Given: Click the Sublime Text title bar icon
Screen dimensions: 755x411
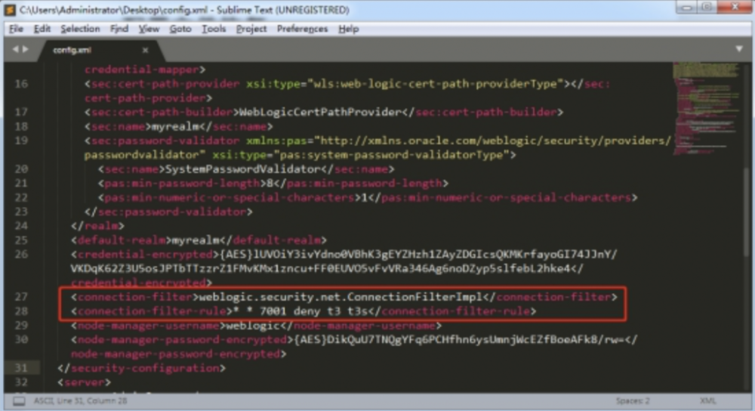Looking at the screenshot, I should tap(9, 10).
